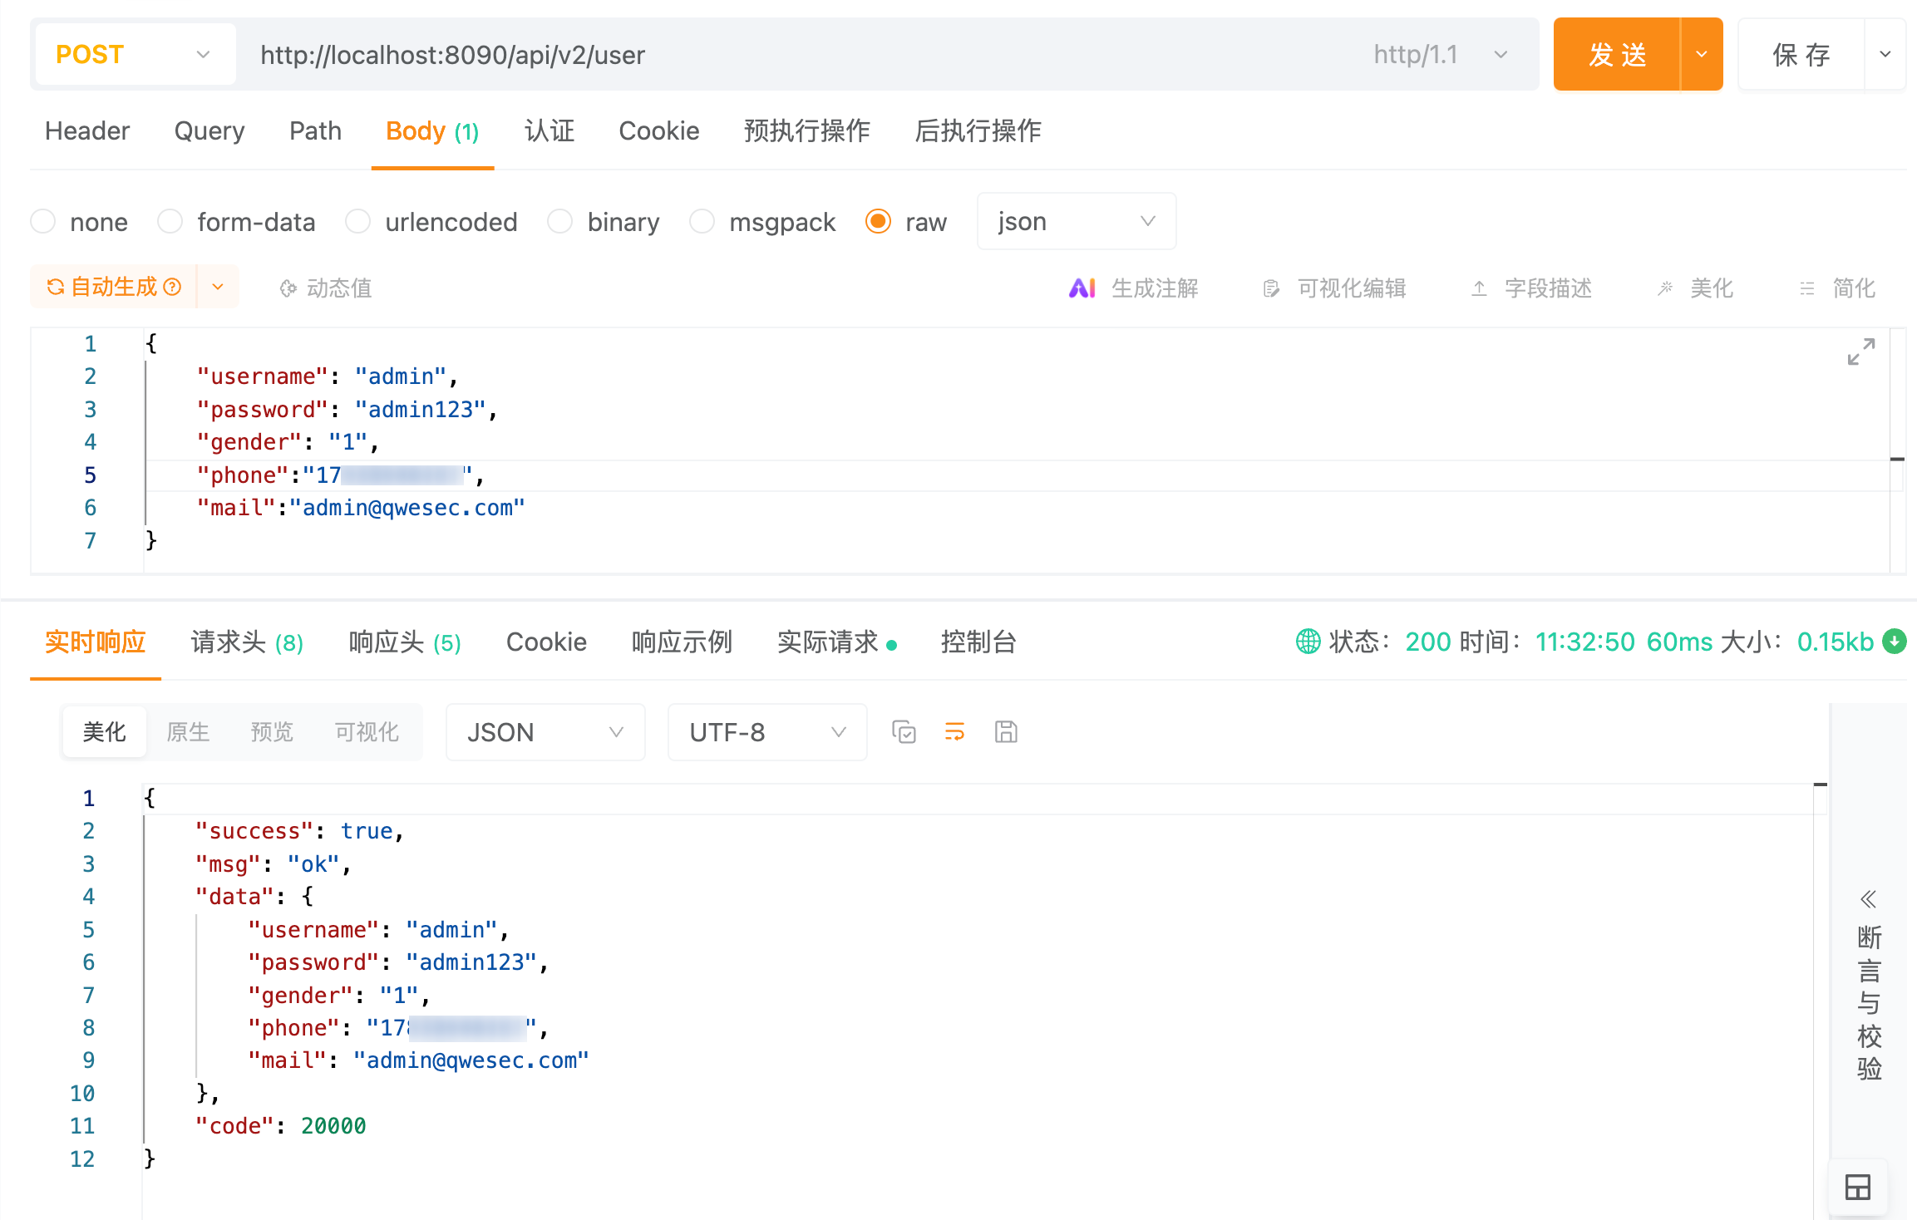Viewport: 1917px width, 1220px height.
Task: Click the field description upload icon
Action: 1479,288
